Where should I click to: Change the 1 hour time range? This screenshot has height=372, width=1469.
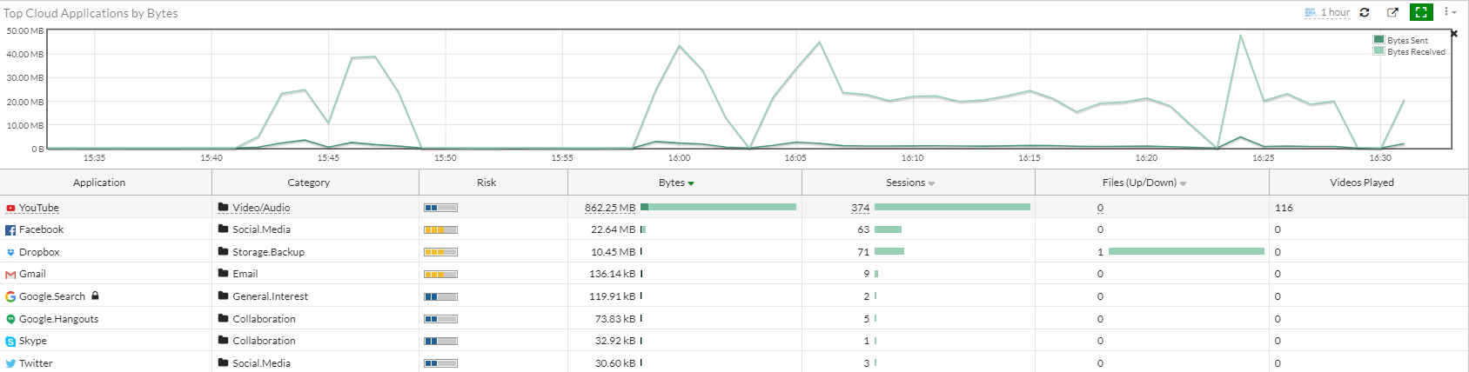coord(1328,12)
